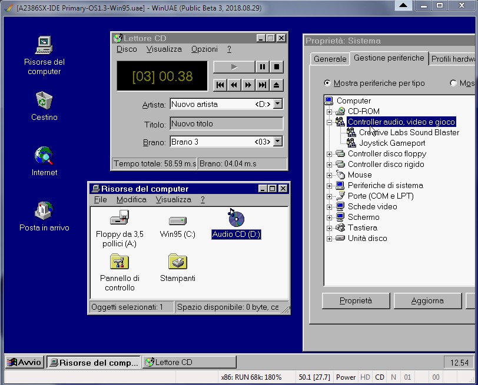Click the Proprietà button
Image resolution: width=478 pixels, height=385 pixels.
pos(356,300)
